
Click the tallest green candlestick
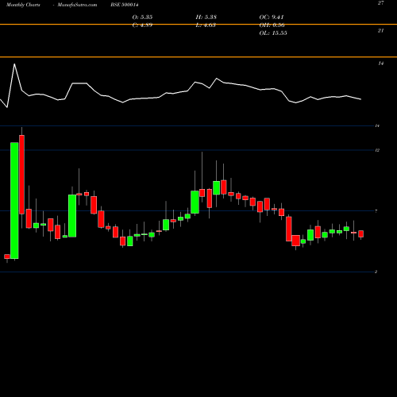[14, 200]
